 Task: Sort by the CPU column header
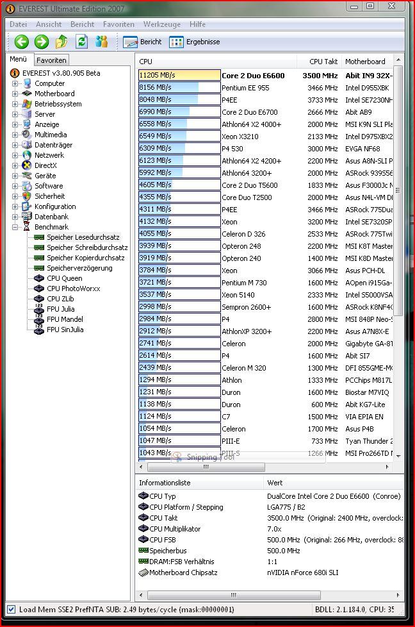click(216, 62)
